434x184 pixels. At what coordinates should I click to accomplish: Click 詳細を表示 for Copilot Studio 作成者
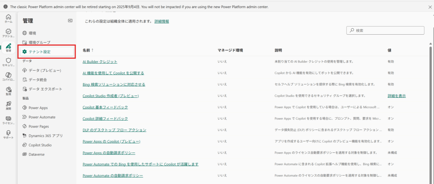[396, 96]
